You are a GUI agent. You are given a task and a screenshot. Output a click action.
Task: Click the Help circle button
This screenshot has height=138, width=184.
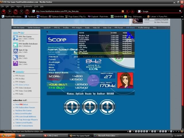pos(107,107)
